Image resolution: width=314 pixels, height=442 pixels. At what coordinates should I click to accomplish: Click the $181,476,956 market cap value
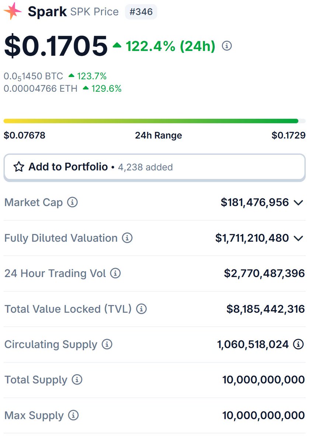255,202
